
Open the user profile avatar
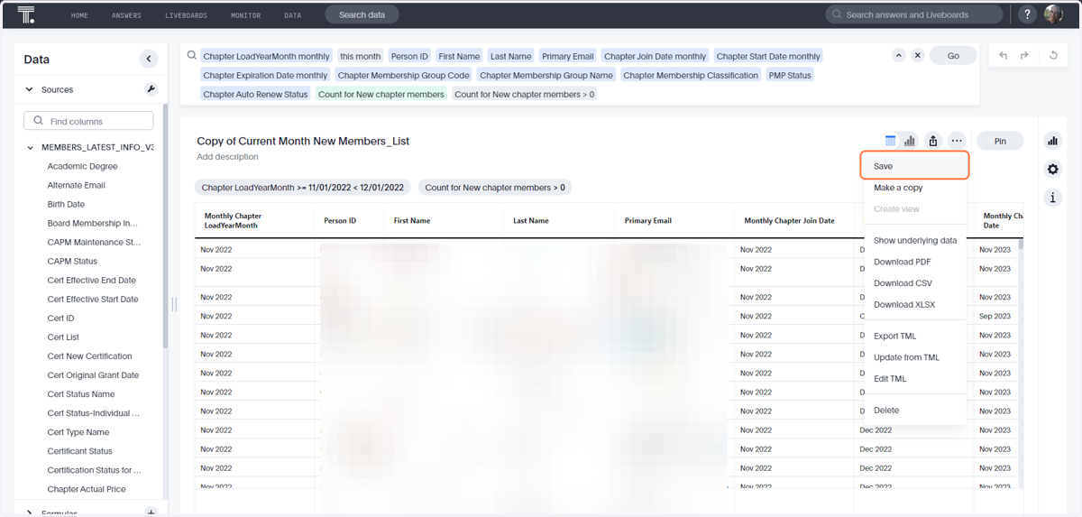[1053, 14]
